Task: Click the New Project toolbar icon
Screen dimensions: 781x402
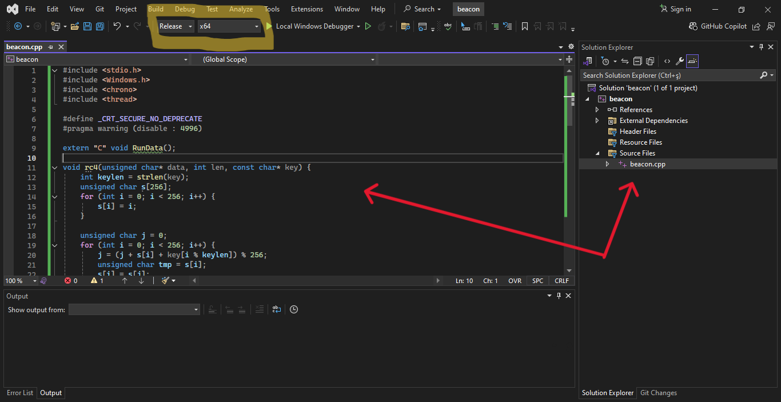Action: coord(55,26)
